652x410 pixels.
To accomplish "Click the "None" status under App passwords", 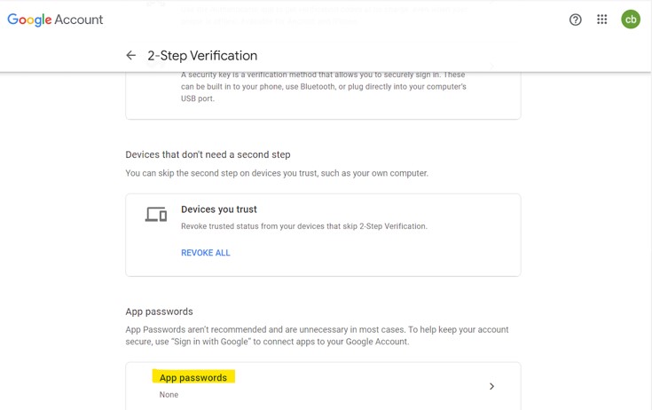I will click(x=169, y=395).
